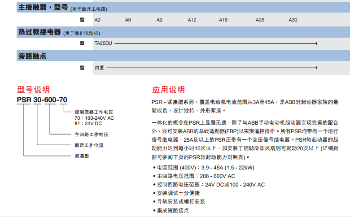Click the line starting '据可参阅下页的PSR软起动能力'
350x217 pixels.
(x=201, y=157)
